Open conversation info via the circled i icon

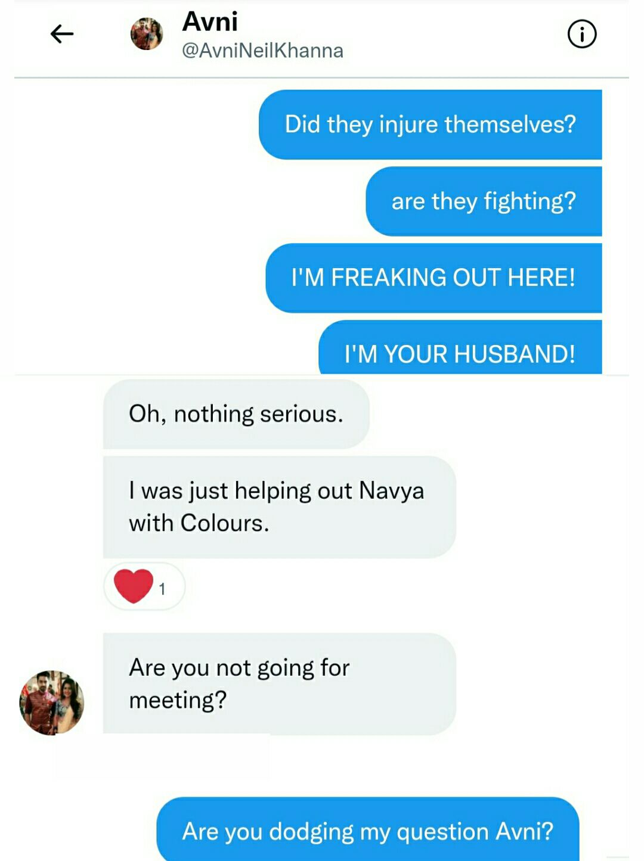(x=581, y=34)
